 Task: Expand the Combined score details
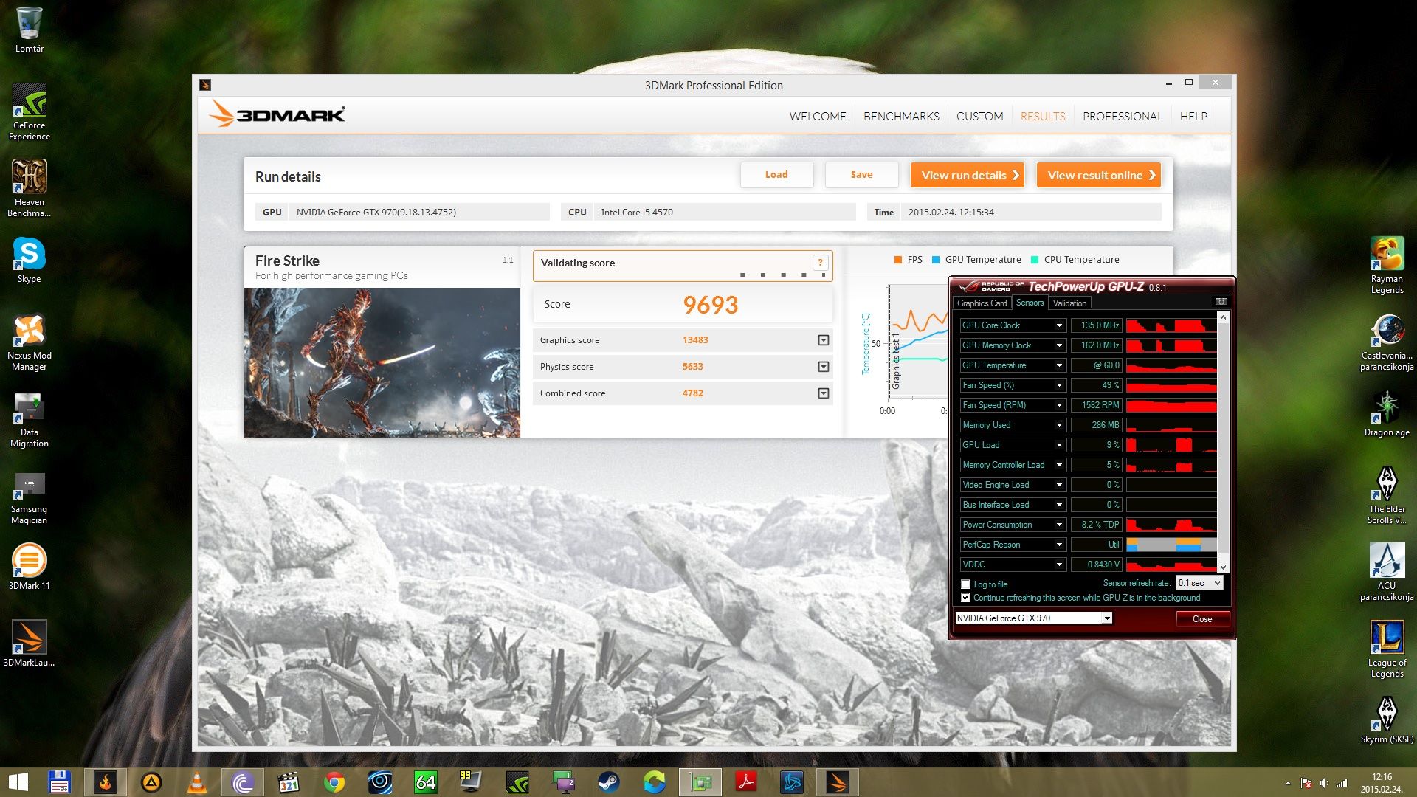point(824,393)
